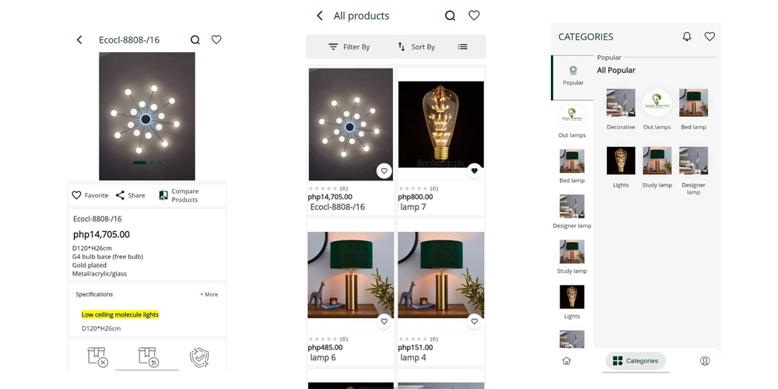Open the Filter By options
Image resolution: width=778 pixels, height=389 pixels.
pos(349,47)
